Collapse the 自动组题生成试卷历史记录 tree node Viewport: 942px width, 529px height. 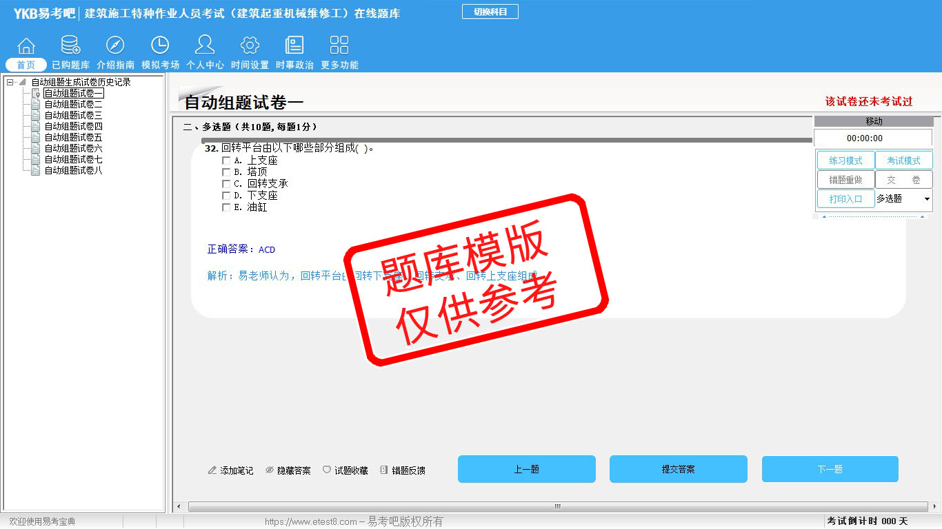coord(10,83)
